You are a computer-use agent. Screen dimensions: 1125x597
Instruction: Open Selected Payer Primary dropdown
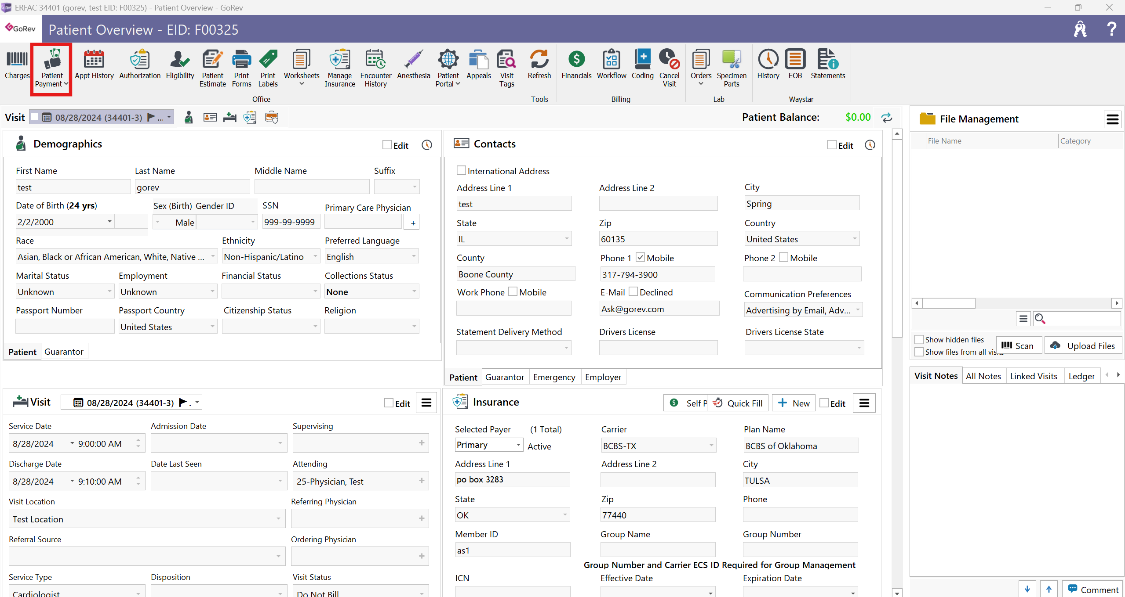pos(518,445)
